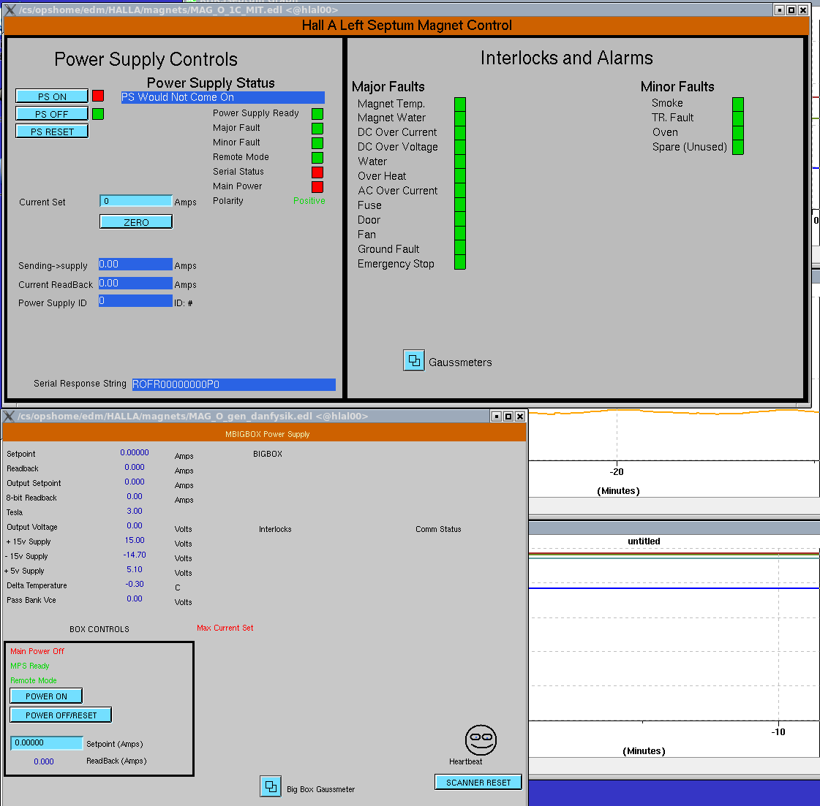Click the Minor Fault status light
Screen dimensions: 820x806
tap(317, 143)
